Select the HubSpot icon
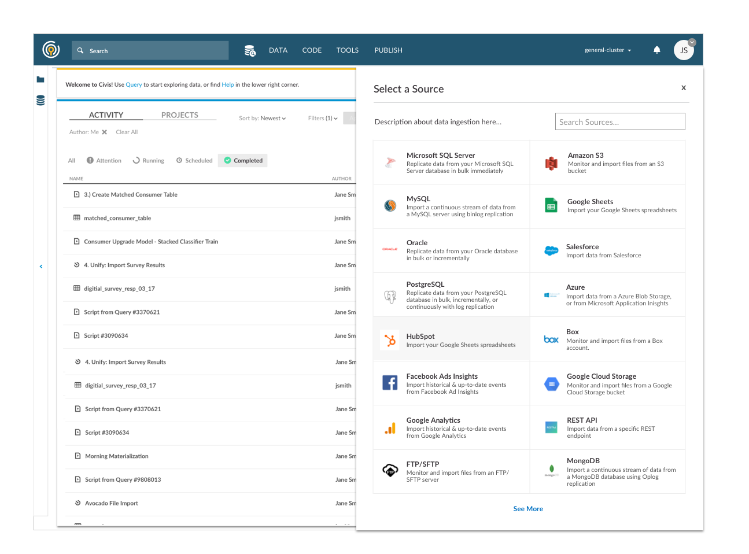The image size is (749, 554). [x=390, y=340]
